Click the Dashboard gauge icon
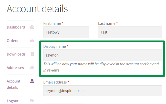 click(32, 27)
